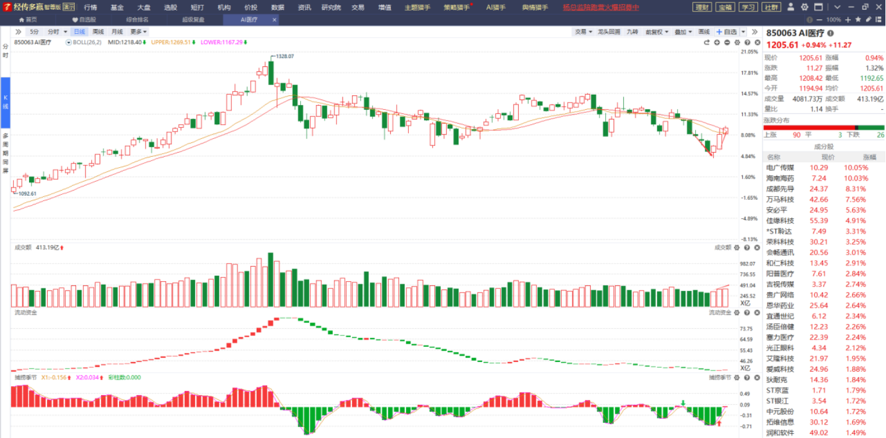
Task: Expand the 更多 period dropdown
Action: (138, 31)
